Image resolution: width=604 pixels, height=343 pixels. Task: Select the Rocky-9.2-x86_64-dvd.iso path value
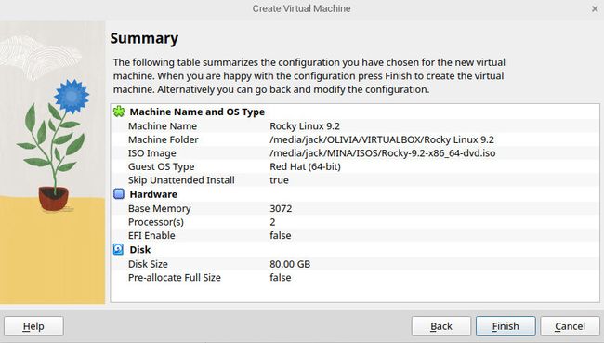[x=383, y=153]
